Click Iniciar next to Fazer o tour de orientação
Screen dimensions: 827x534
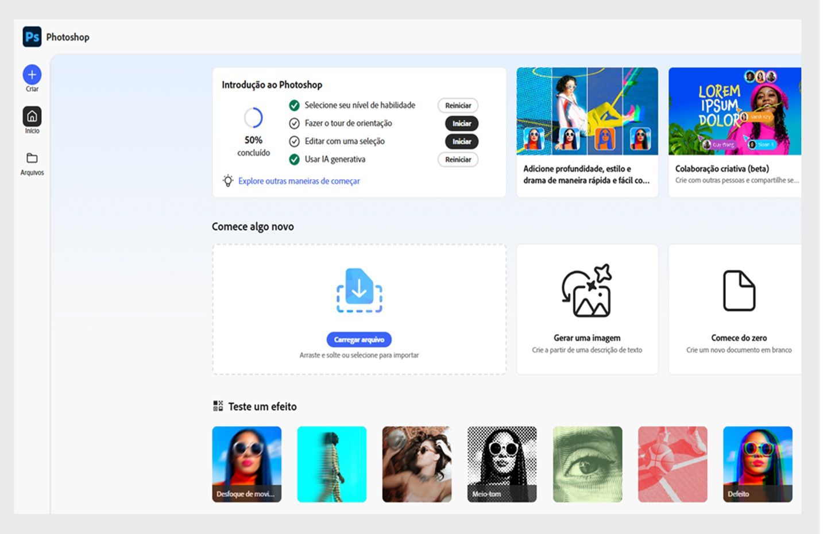coord(461,123)
